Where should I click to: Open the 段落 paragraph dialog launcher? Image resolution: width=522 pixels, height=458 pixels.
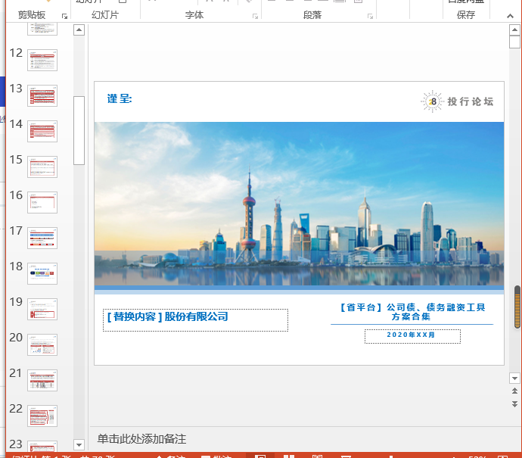click(x=370, y=16)
